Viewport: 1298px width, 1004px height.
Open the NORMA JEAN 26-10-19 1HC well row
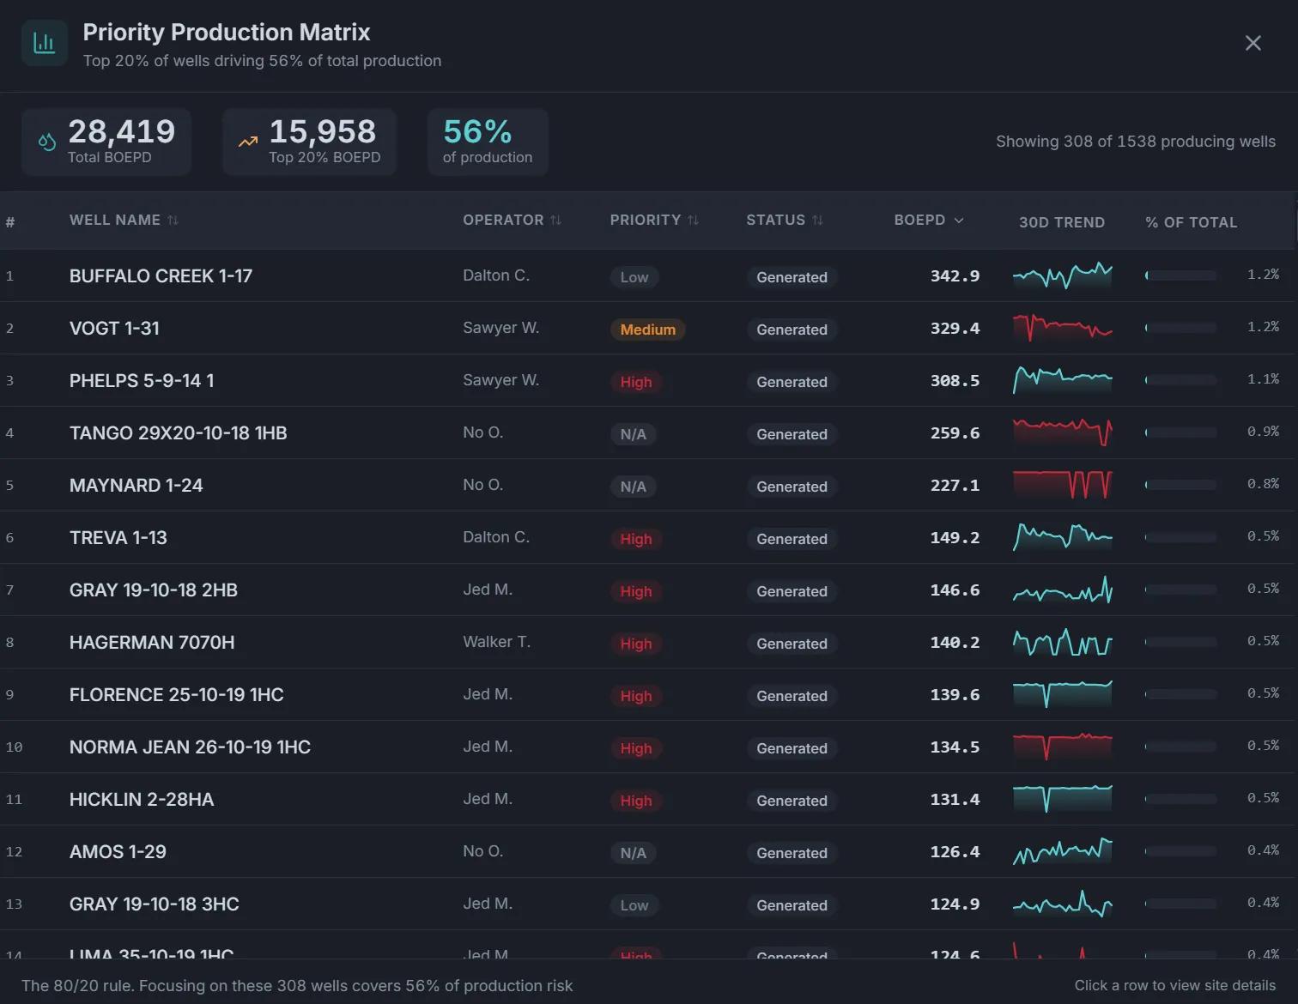click(649, 747)
